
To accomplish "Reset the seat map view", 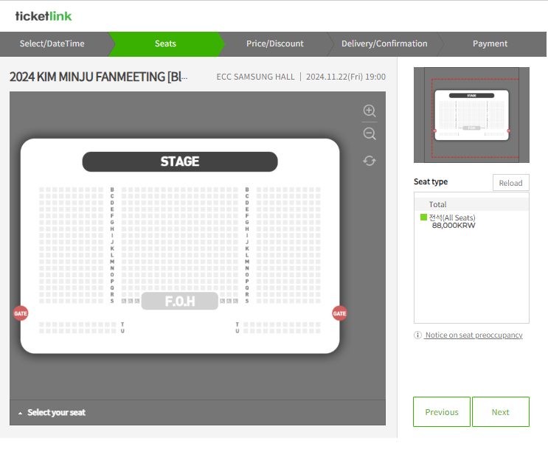I will pyautogui.click(x=370, y=161).
